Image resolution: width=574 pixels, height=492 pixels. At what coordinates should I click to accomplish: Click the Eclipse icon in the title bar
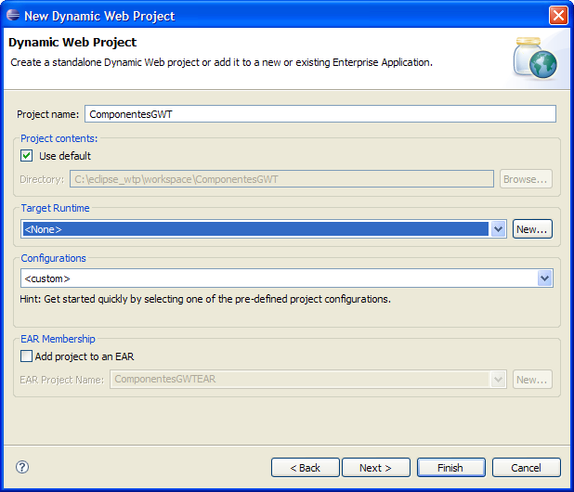click(13, 16)
